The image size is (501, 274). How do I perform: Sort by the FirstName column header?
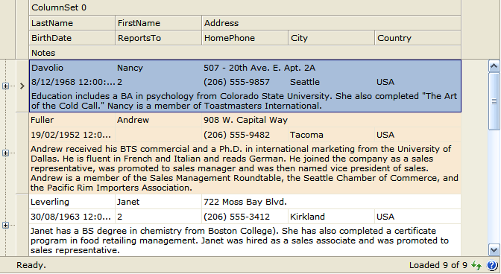tap(159, 23)
